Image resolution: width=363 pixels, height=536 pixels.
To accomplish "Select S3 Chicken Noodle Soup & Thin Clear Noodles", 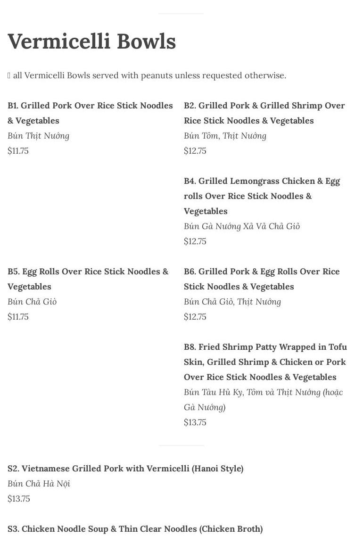I will tap(135, 529).
